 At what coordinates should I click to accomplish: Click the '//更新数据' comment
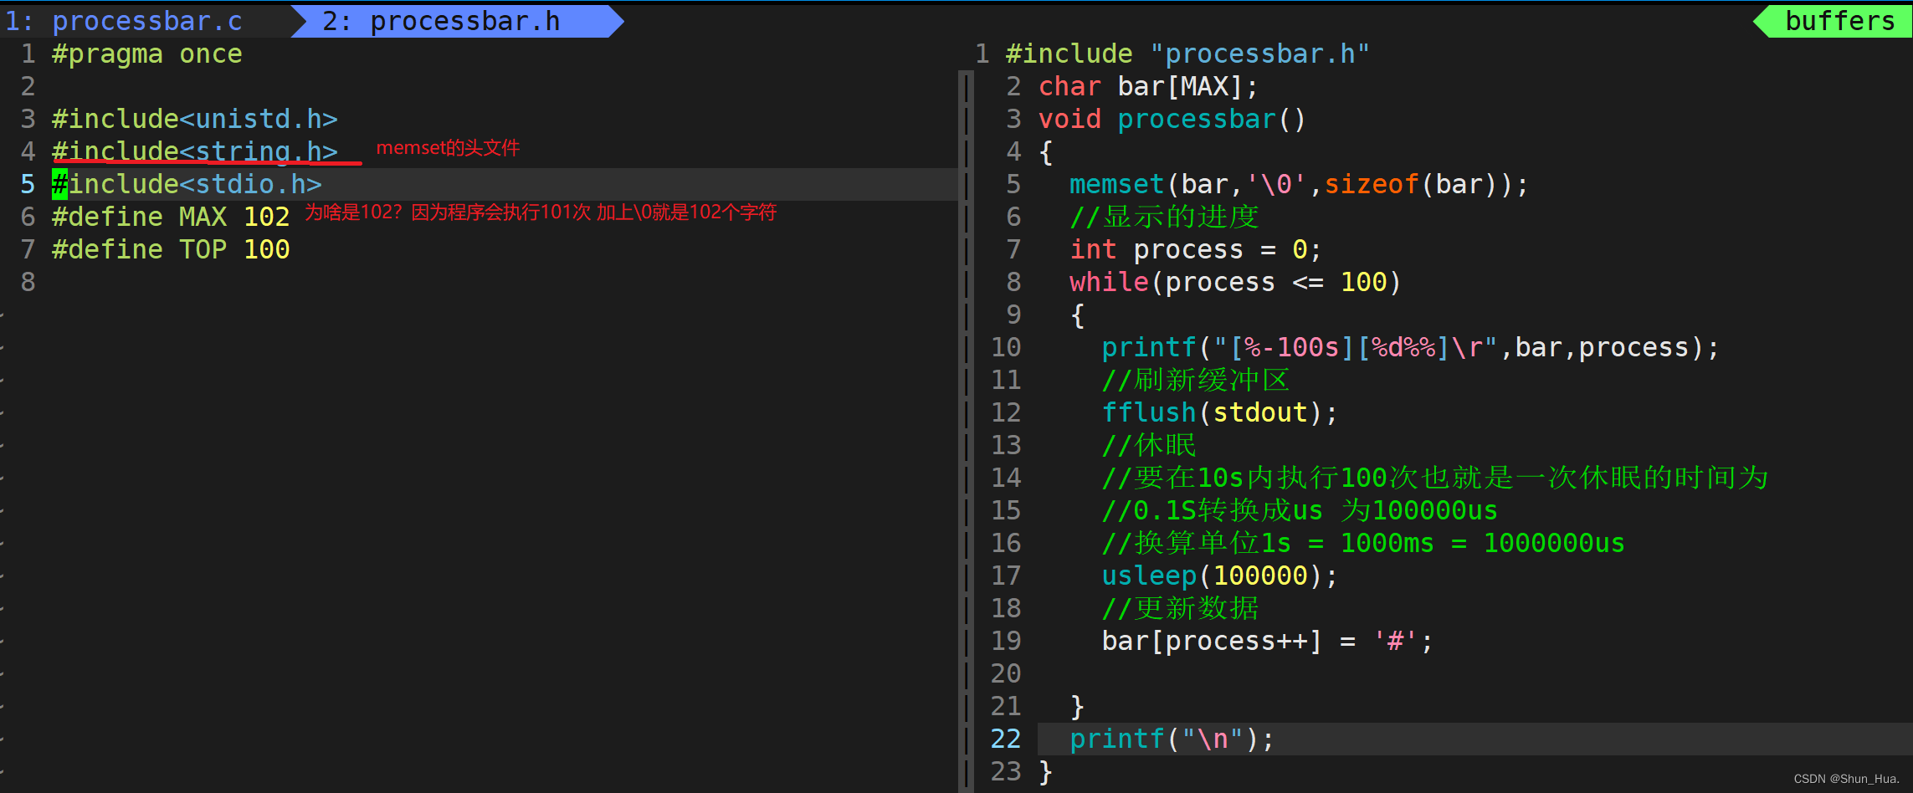(x=1180, y=609)
